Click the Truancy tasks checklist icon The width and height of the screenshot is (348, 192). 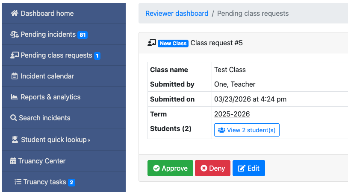coord(18,182)
